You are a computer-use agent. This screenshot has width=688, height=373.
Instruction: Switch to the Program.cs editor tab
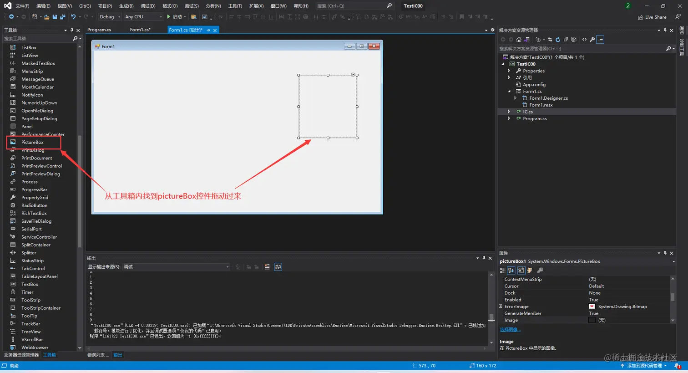point(99,30)
